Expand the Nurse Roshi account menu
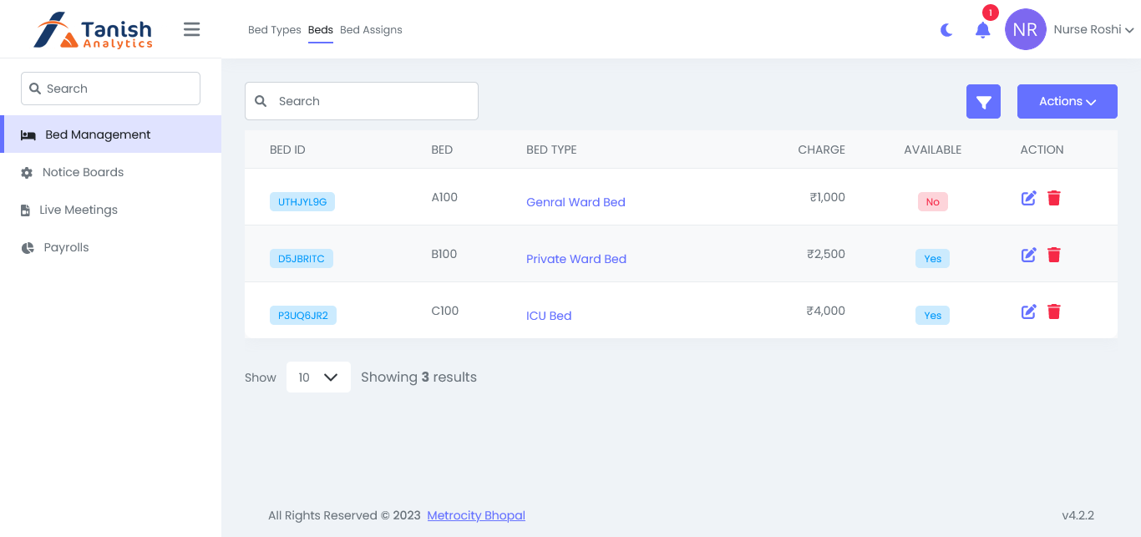This screenshot has width=1141, height=537. tap(1093, 29)
